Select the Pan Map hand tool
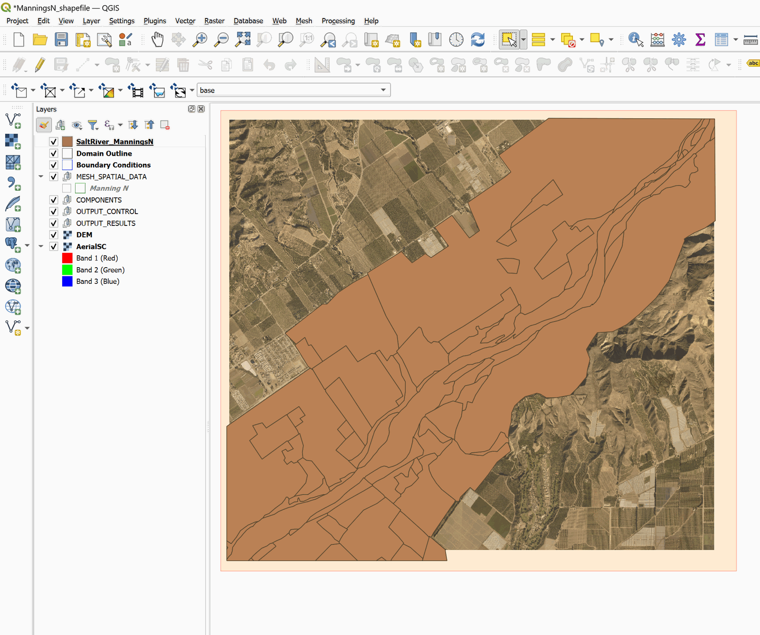Image resolution: width=760 pixels, height=635 pixels. tap(157, 39)
